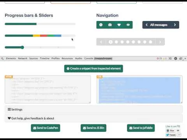
Task: Toggle the eye icon in navigation bar
Action: pyautogui.click(x=128, y=25)
